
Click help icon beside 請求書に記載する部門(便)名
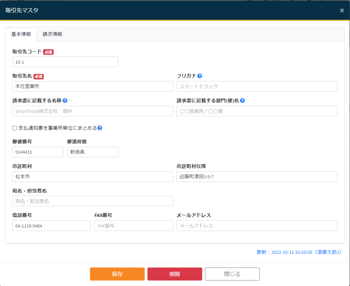tap(242, 100)
